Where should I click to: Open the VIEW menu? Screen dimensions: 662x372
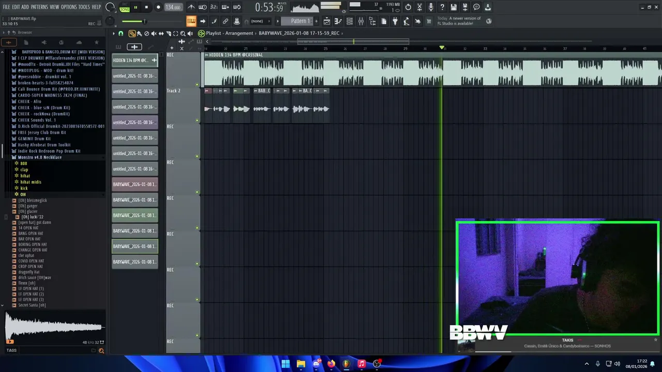(x=54, y=7)
